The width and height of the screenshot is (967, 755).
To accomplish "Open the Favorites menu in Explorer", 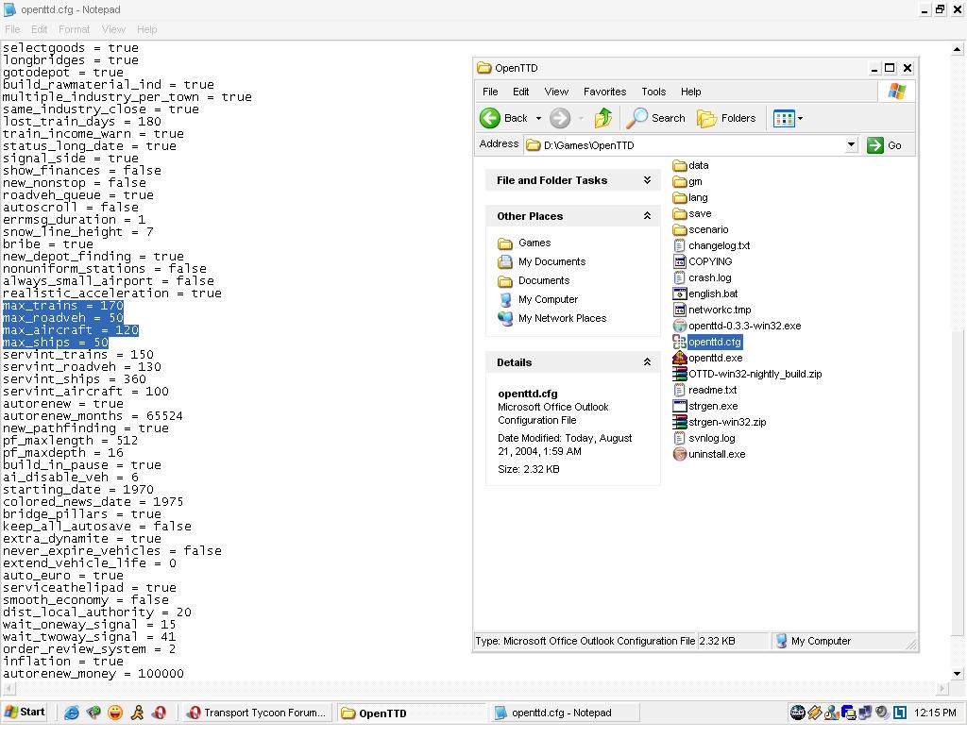I will [x=604, y=92].
